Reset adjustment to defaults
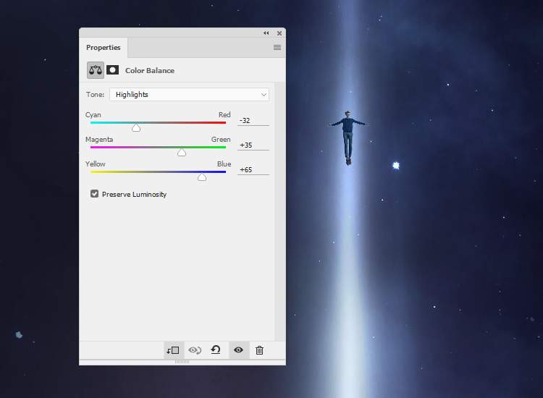Screen dimensions: 543x398 point(216,350)
